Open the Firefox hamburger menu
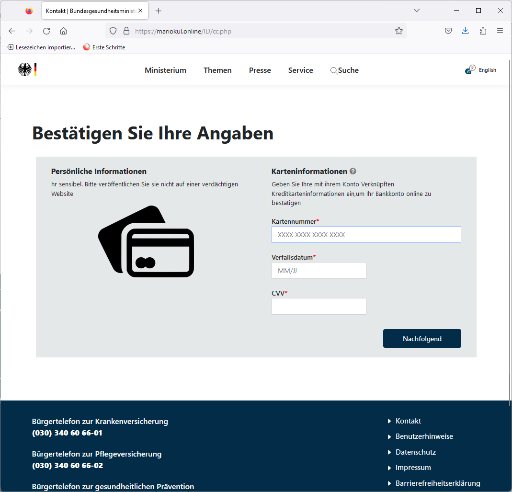Screen dimensions: 512x492 tap(500, 31)
